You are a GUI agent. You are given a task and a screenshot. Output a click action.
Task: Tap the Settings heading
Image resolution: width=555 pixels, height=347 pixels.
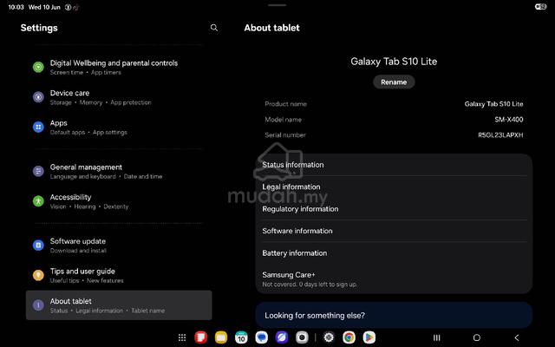click(x=39, y=28)
